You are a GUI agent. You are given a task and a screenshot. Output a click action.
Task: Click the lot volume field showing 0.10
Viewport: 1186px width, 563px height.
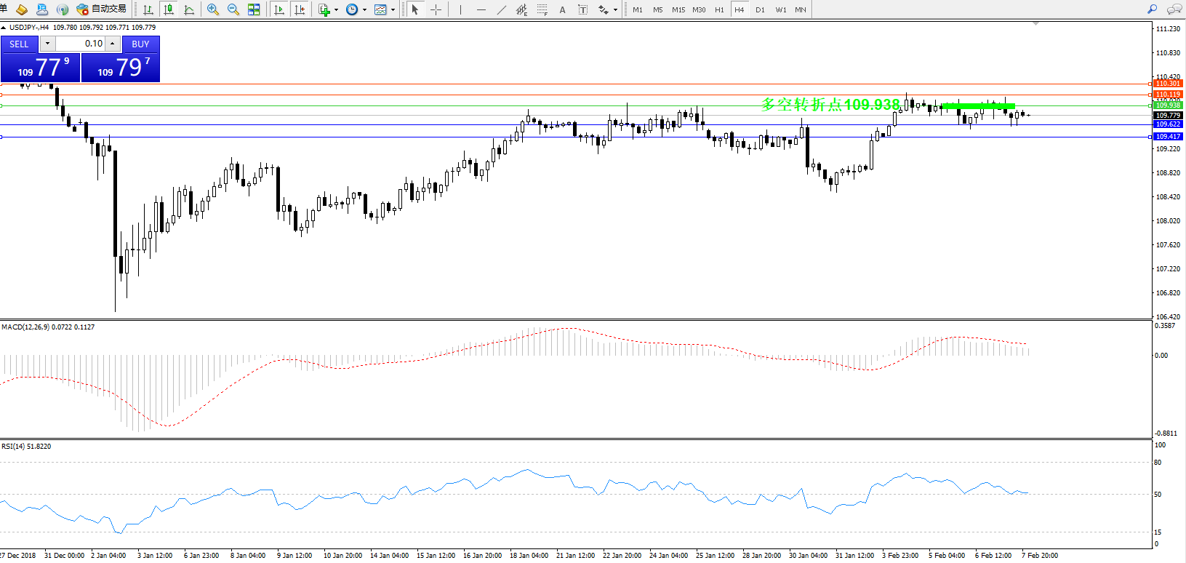pos(80,44)
